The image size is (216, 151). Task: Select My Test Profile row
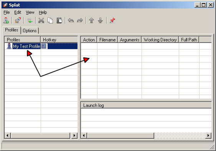(x=41, y=46)
